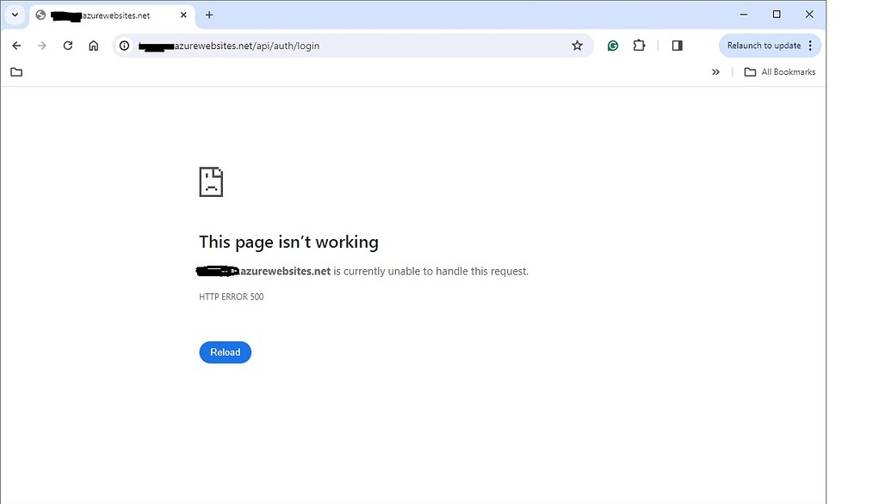Toggle the side panel open
The image size is (891, 504).
click(x=677, y=45)
